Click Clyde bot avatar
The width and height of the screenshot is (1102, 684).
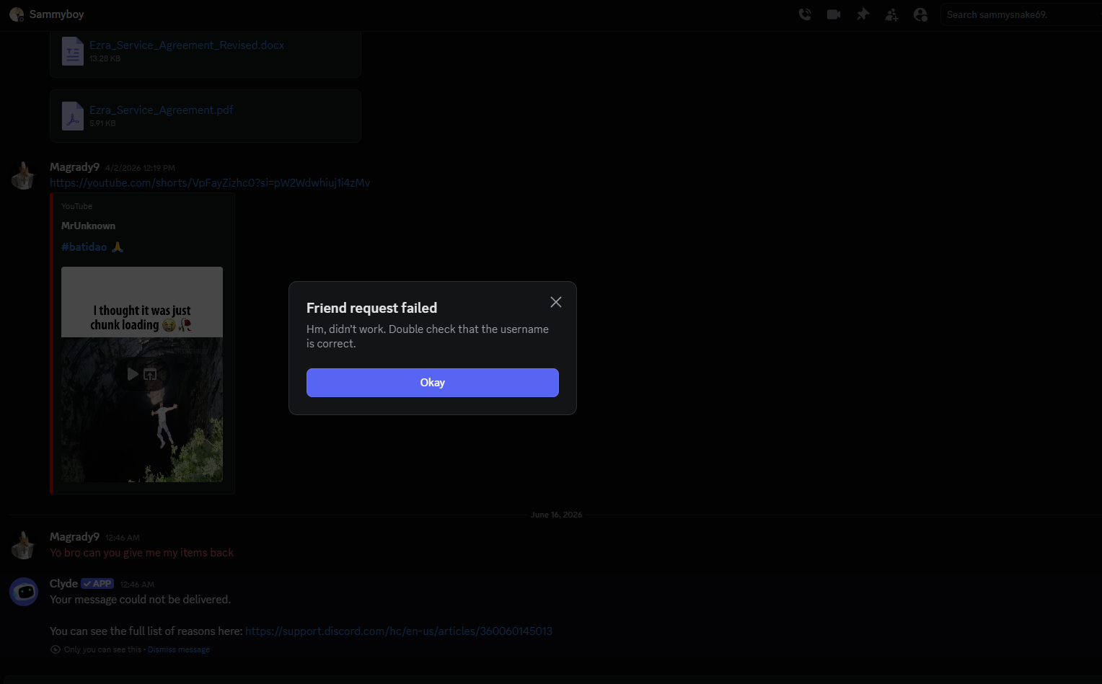(24, 592)
